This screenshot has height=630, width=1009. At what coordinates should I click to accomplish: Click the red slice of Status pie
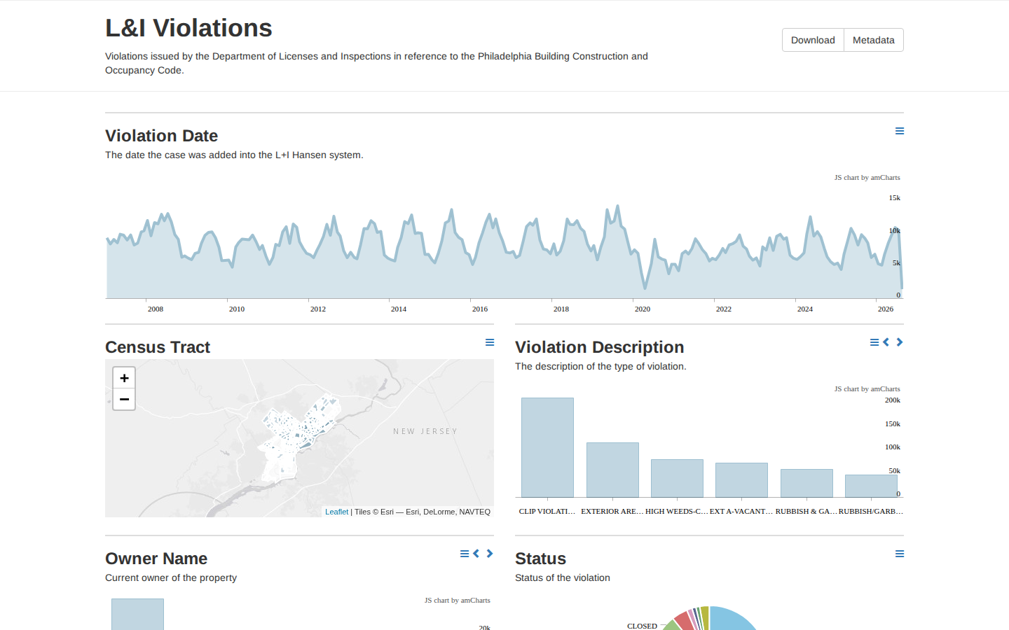685,622
